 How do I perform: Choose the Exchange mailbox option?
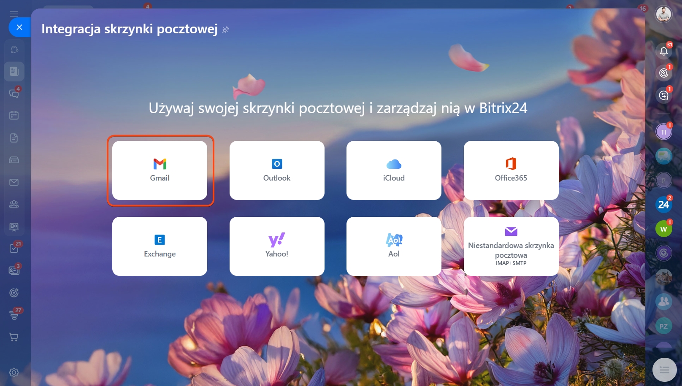coord(160,246)
